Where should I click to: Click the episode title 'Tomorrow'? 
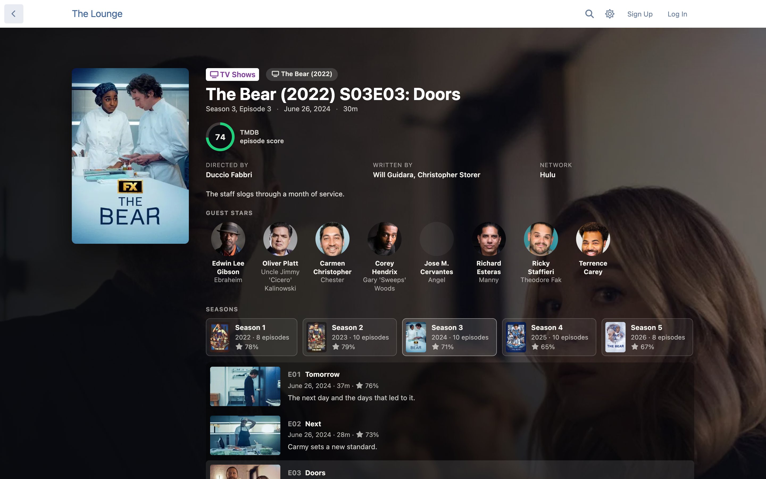click(322, 374)
